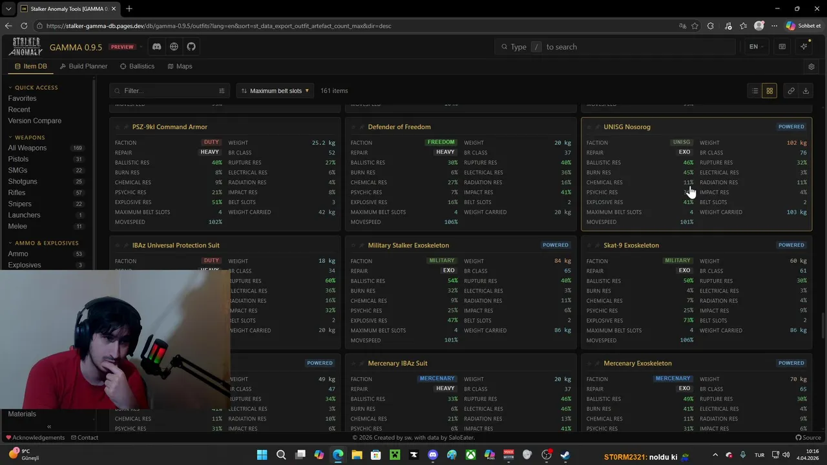Open Version Compare in sidebar
Screen dimensions: 827x465
[x=35, y=121]
